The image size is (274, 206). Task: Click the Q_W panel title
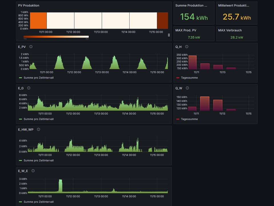pyautogui.click(x=179, y=88)
